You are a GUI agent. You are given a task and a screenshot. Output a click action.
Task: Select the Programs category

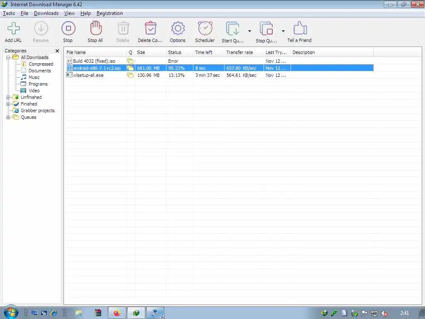click(x=38, y=84)
